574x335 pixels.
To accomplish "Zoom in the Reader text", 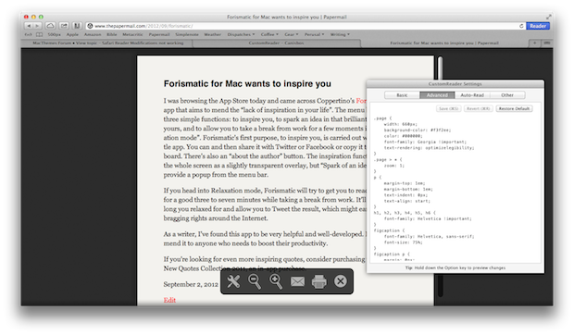I will click(276, 281).
